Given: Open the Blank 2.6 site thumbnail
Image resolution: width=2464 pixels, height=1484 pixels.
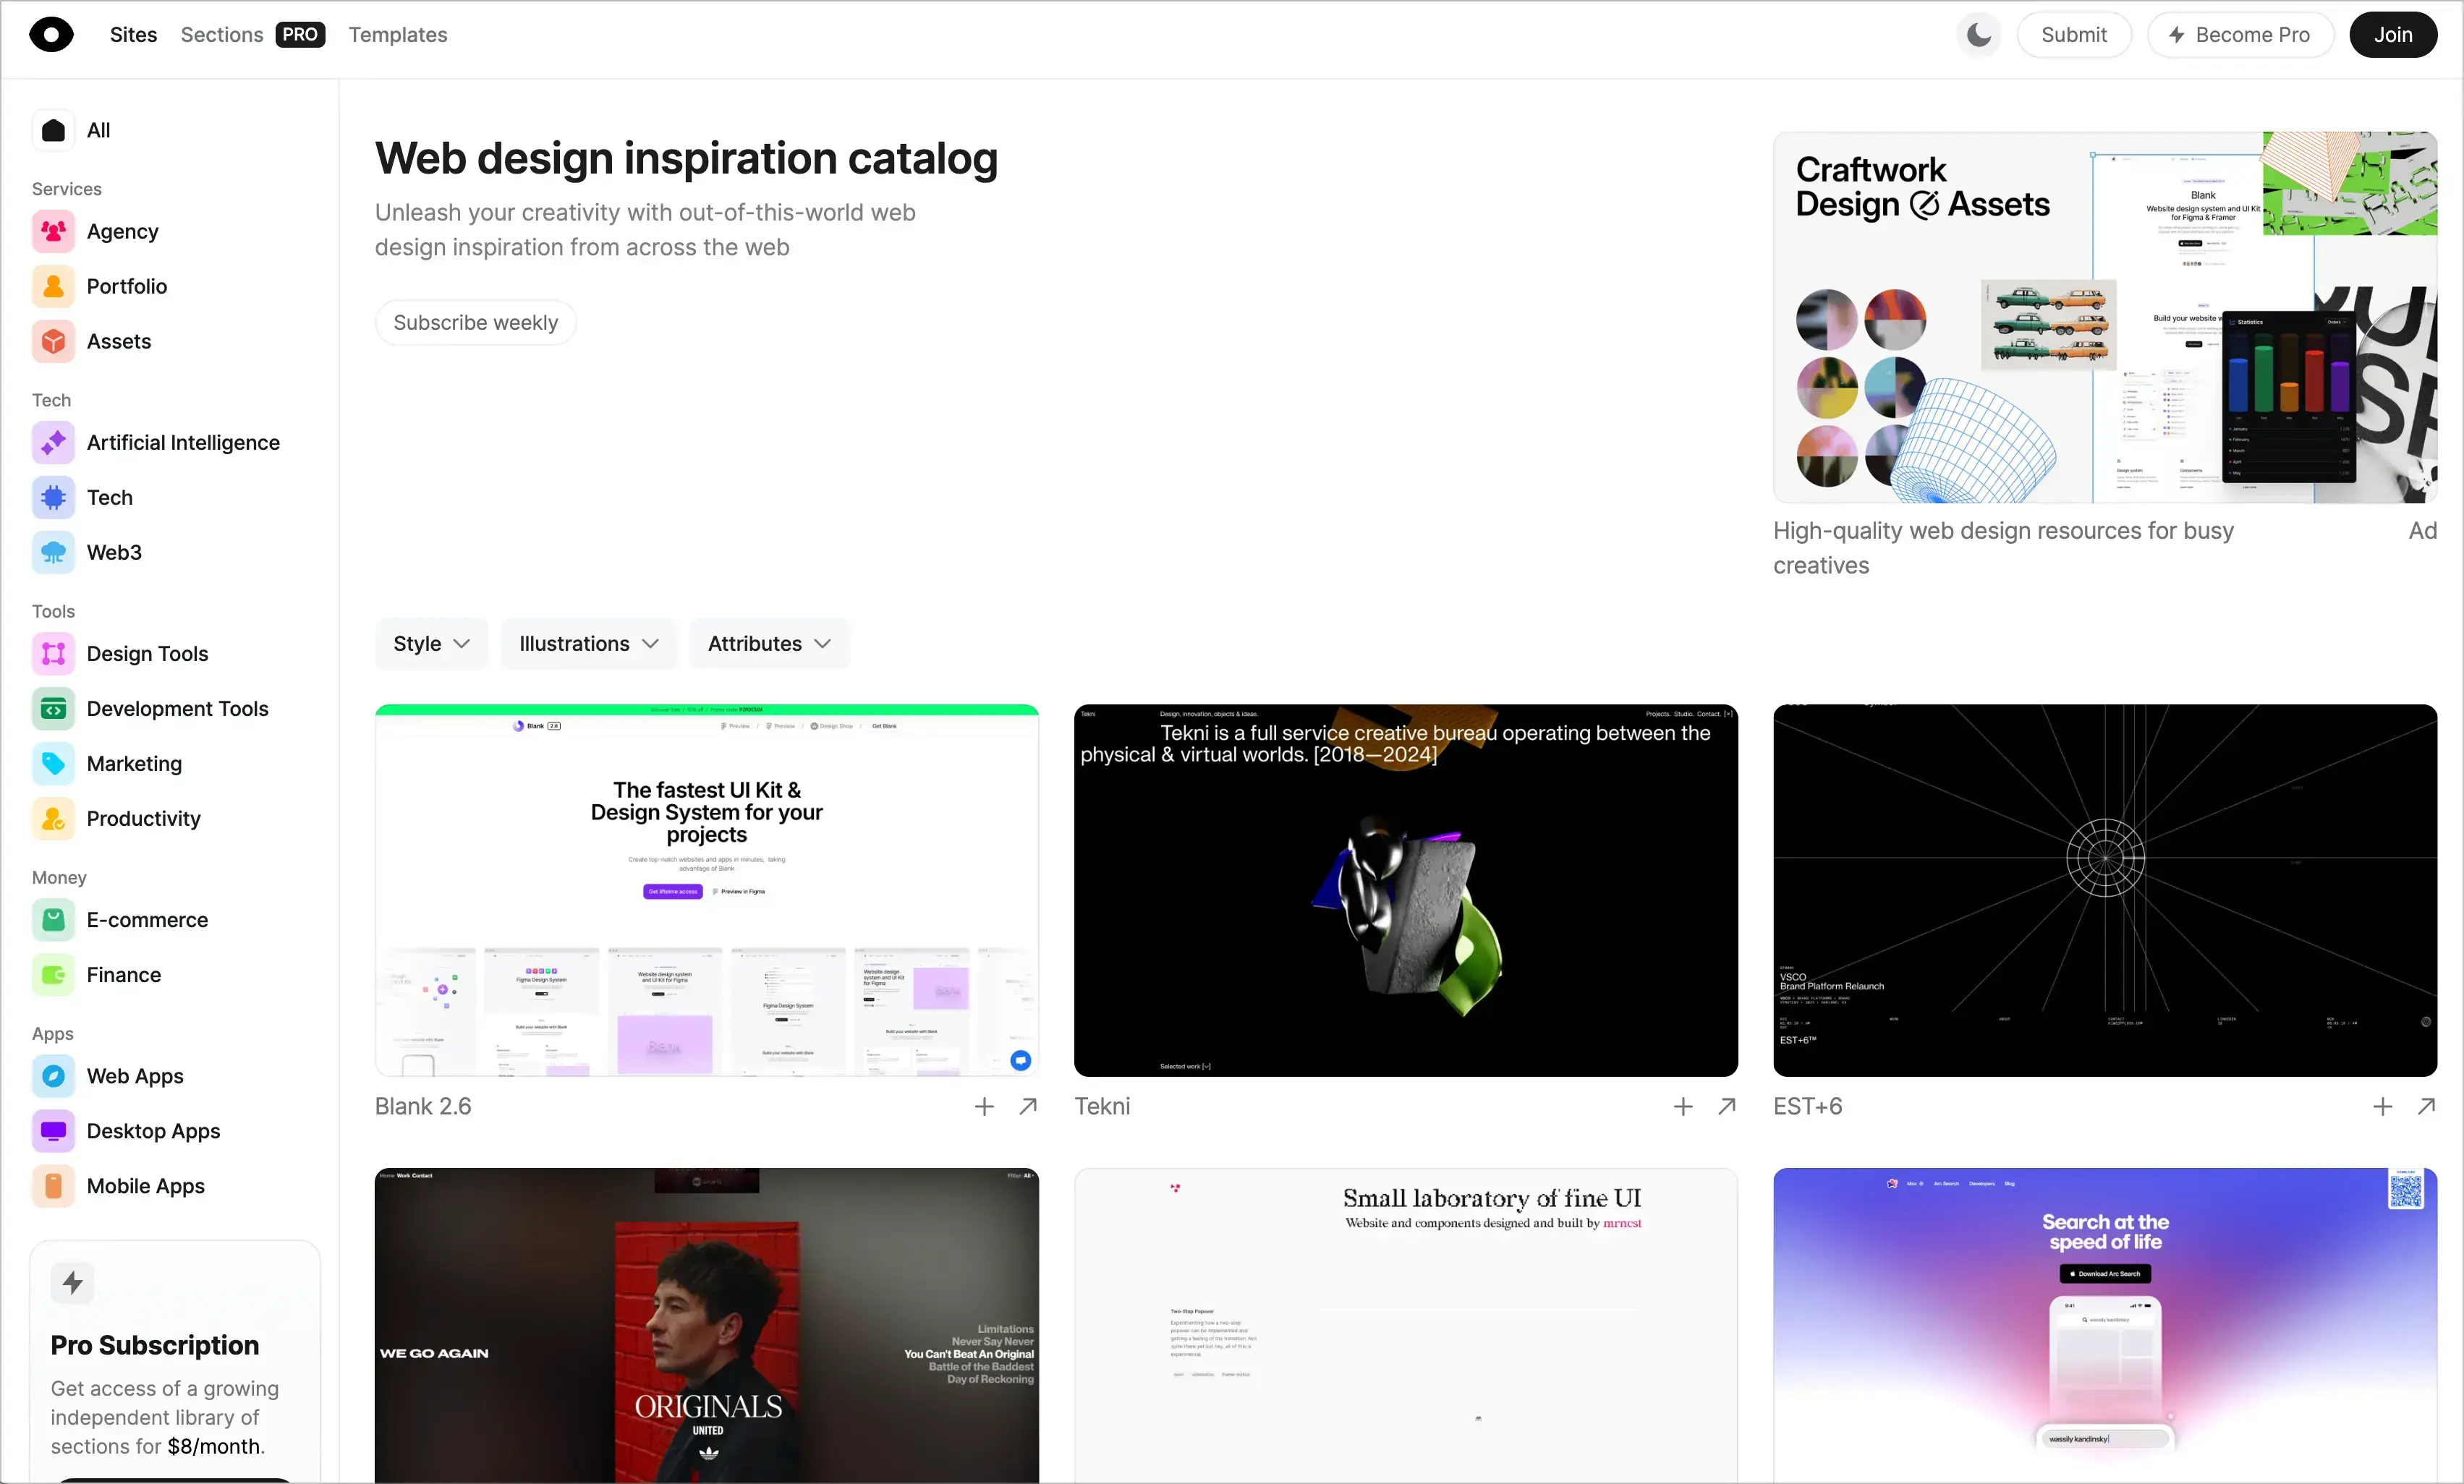Looking at the screenshot, I should (x=707, y=890).
